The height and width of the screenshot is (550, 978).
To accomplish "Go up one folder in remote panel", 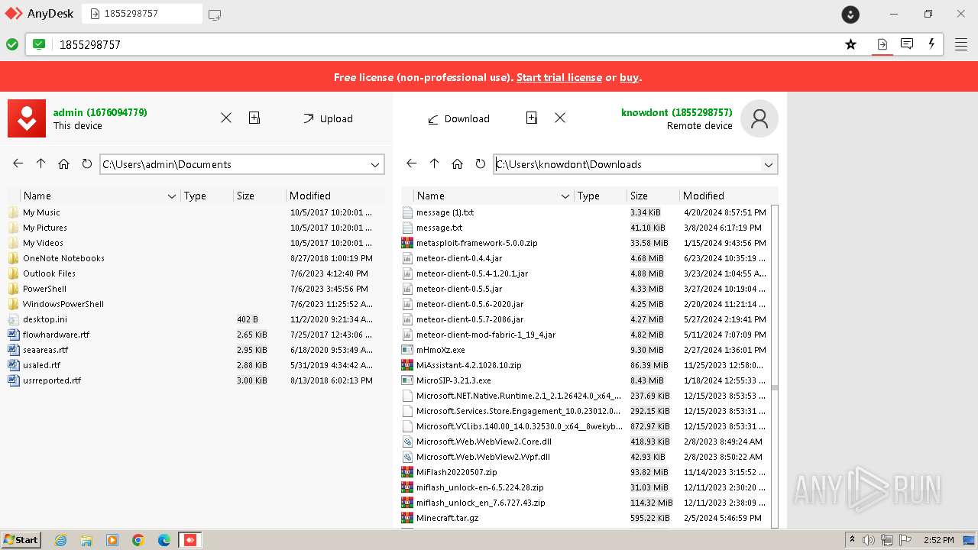I will click(435, 163).
